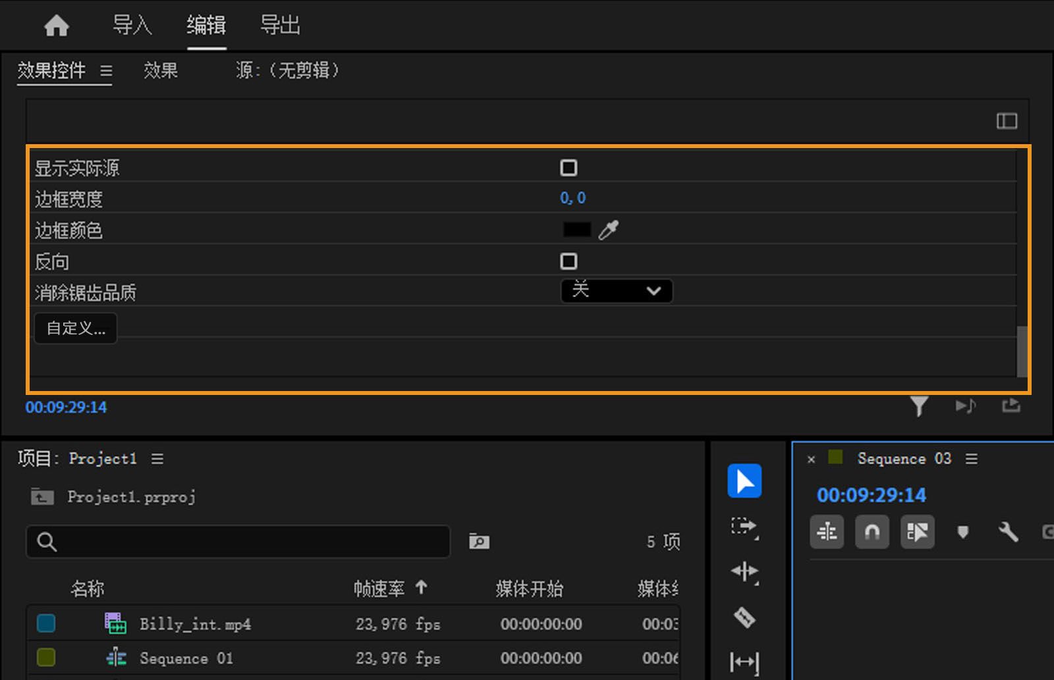Select the 效果控件 panel tab
The image size is (1054, 680).
coord(51,70)
